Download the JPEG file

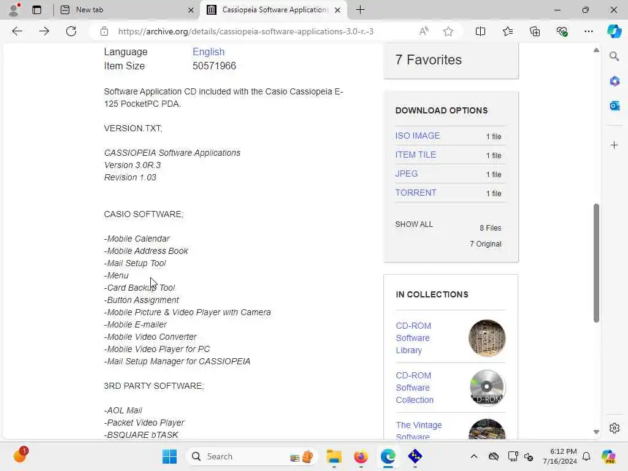point(406,174)
